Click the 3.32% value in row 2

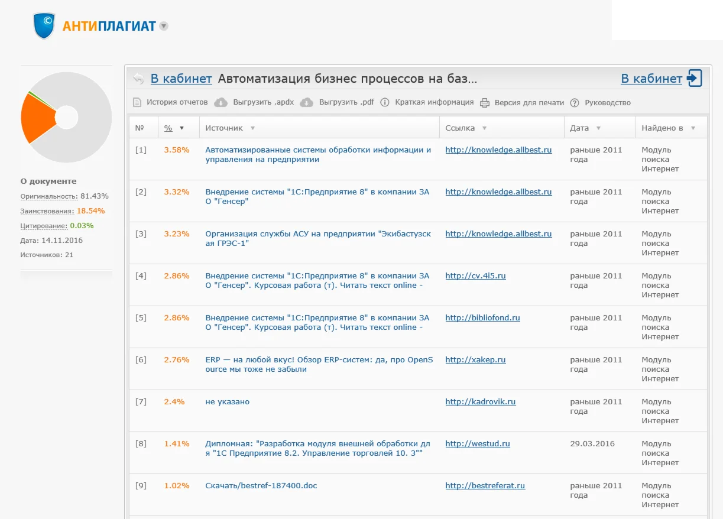point(177,192)
